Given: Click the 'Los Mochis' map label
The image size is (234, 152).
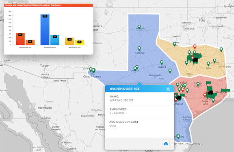Looking at the screenshot, I should tap(66, 142).
